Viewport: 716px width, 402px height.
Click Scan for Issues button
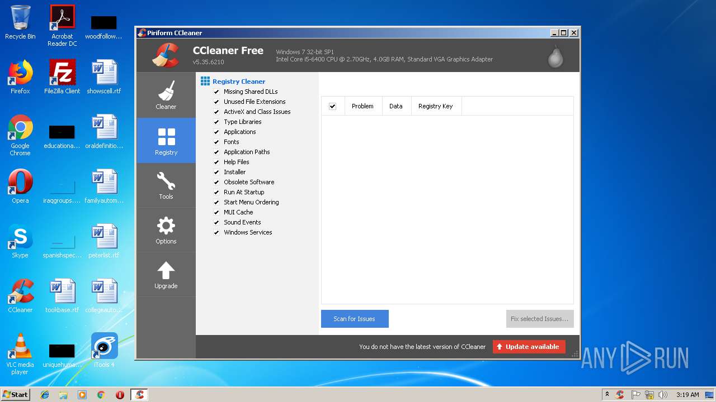point(355,319)
